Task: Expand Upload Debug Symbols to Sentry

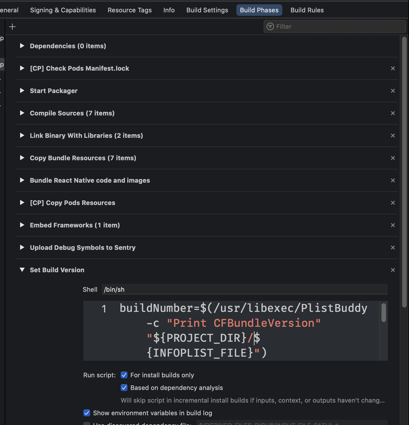Action: click(x=22, y=247)
